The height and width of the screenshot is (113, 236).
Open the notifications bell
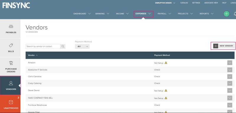(x=235, y=14)
